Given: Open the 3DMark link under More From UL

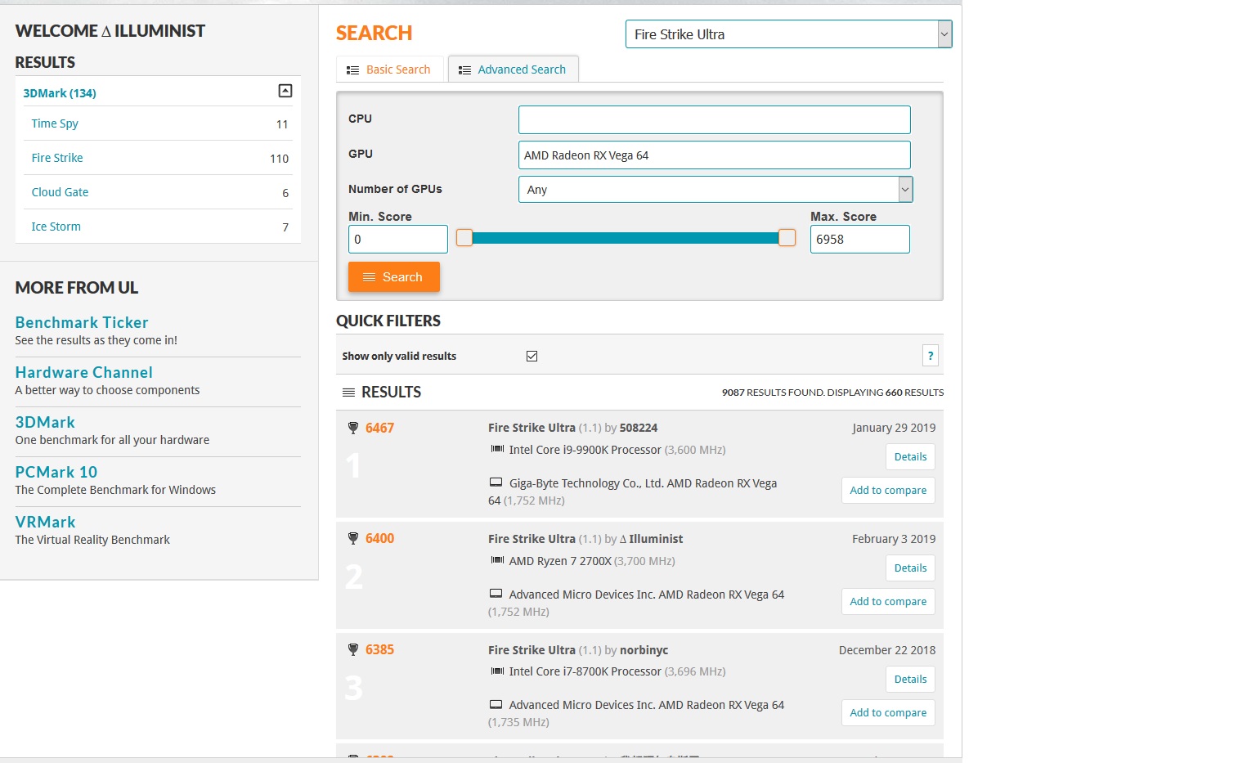Looking at the screenshot, I should click(45, 422).
